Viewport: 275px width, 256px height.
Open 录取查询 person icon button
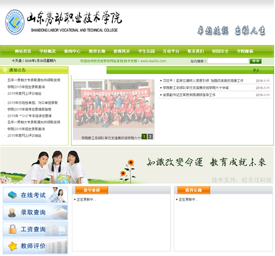point(35,212)
